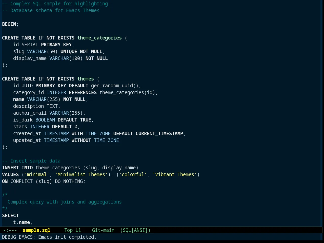Click the string 'minimal' in VALUES line
This screenshot has height=243, width=324.
tap(37, 174)
